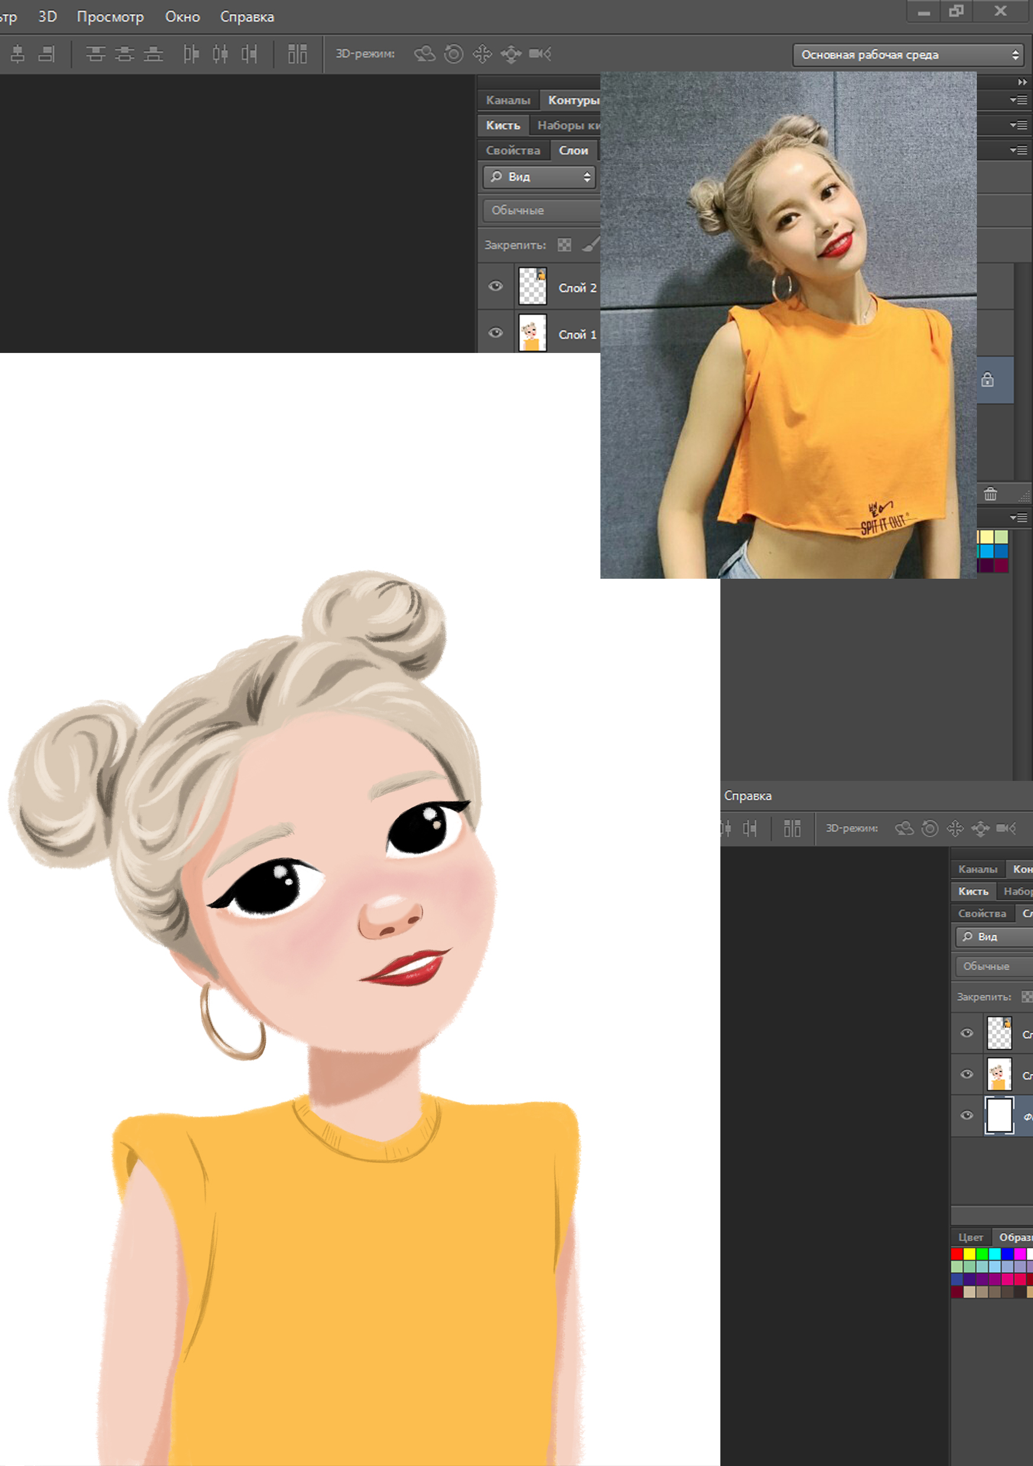This screenshot has height=1466, width=1033.
Task: Click distribute left edges icon
Action: 191,54
